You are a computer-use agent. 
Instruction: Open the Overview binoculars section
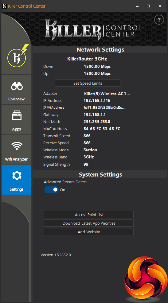[17, 89]
